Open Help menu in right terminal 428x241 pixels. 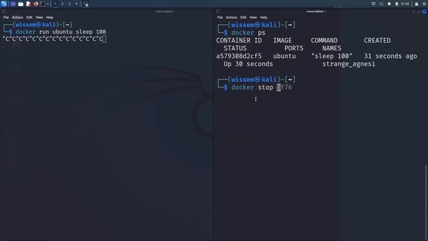tap(263, 17)
